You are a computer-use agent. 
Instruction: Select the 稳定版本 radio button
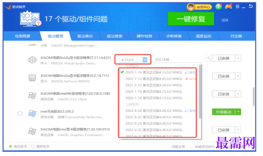(x=11, y=146)
